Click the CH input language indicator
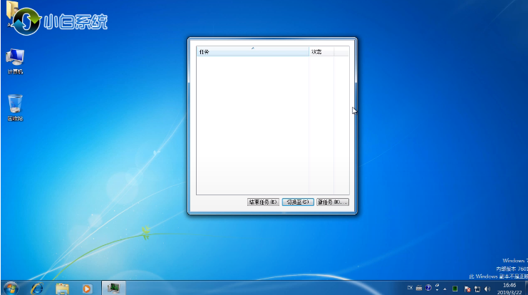528x295 pixels. (x=410, y=289)
